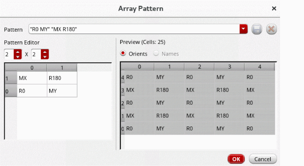Viewport: 304px width, 166px height.
Task: Select the R180 cell in Pattern Editor
Action: click(62, 78)
